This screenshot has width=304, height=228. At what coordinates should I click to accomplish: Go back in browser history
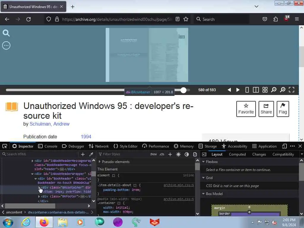[7, 19]
